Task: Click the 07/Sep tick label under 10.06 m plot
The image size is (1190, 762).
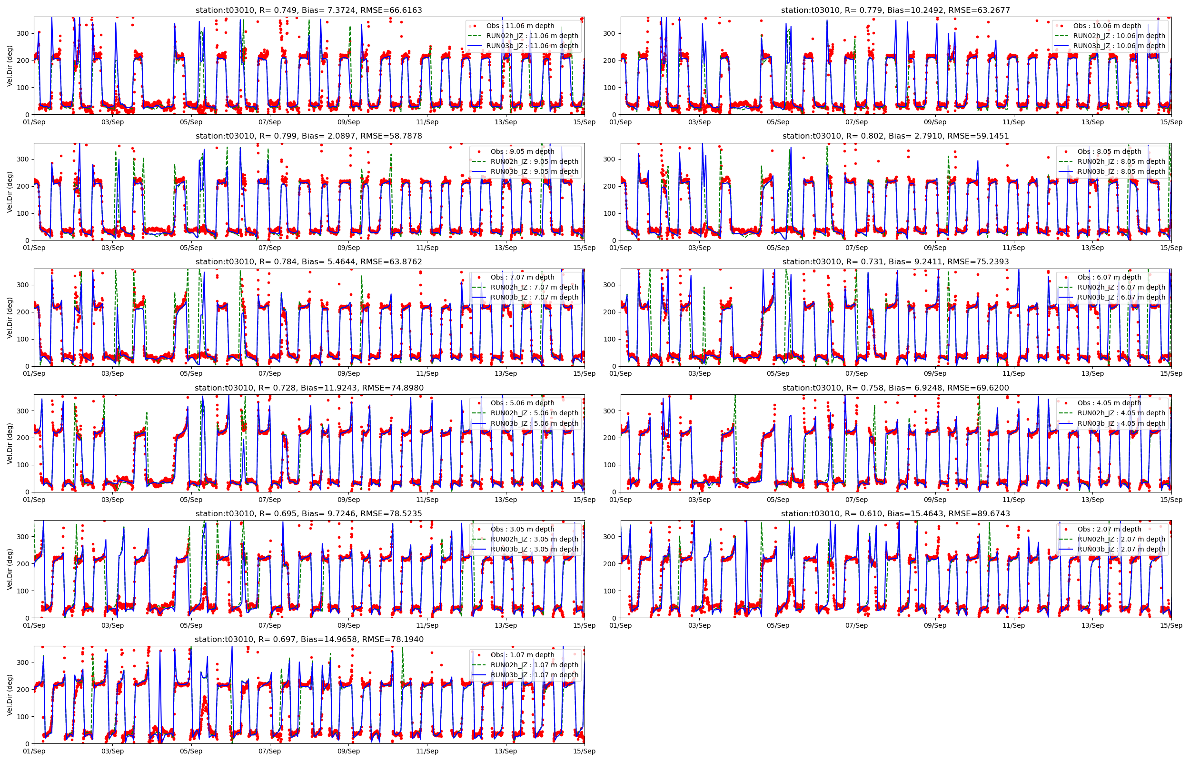Action: (856, 122)
